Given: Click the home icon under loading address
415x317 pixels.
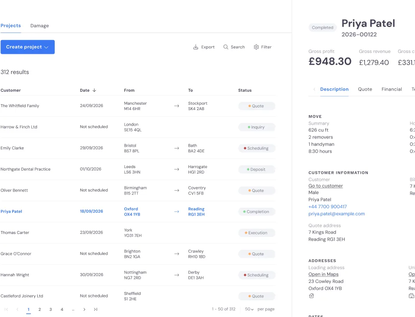Looking at the screenshot, I should point(311,296).
